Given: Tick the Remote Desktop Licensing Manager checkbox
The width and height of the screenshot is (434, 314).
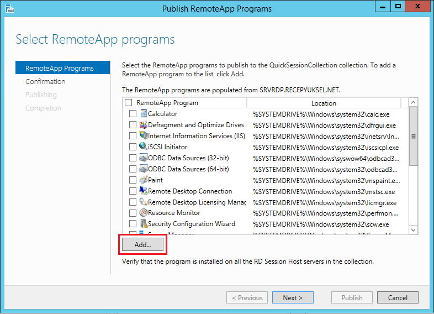Looking at the screenshot, I should [x=133, y=202].
